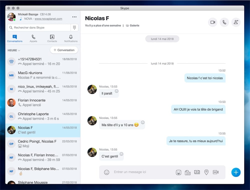This screenshot has width=250, height=190.
Task: Share location with the pin icon
Action: click(206, 172)
